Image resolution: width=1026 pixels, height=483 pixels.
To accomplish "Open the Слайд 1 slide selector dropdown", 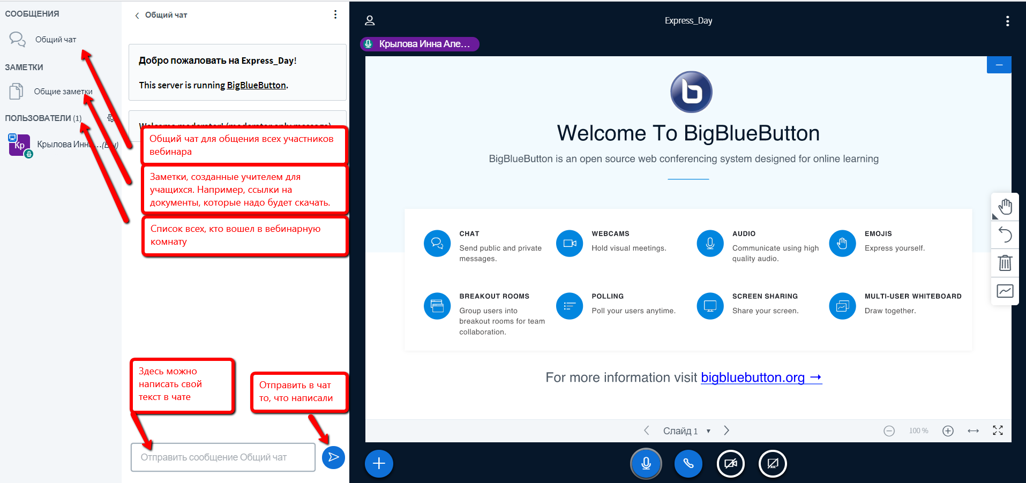I will tap(686, 431).
